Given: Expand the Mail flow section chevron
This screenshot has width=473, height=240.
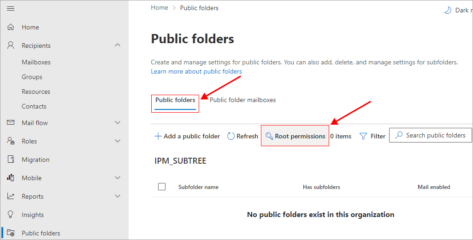Looking at the screenshot, I should 118,123.
